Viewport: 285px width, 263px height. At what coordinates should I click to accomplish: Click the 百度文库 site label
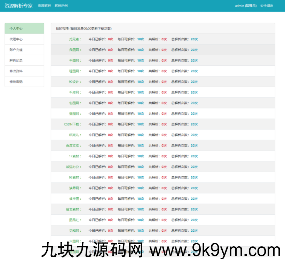point(74,145)
